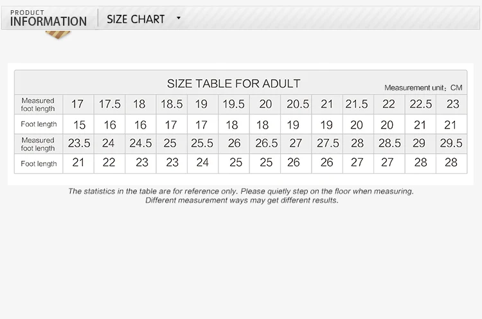Select the 25.5 measured foot length cell

click(x=202, y=143)
